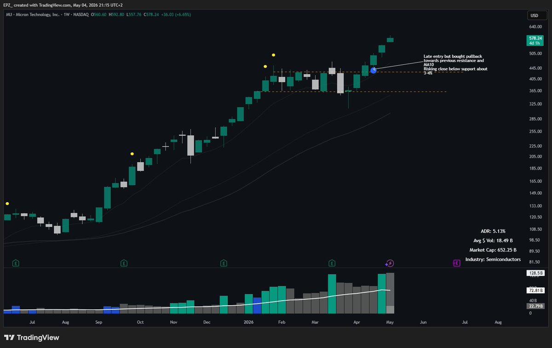
Task: Click the L557.76 low value
Action: coord(135,15)
